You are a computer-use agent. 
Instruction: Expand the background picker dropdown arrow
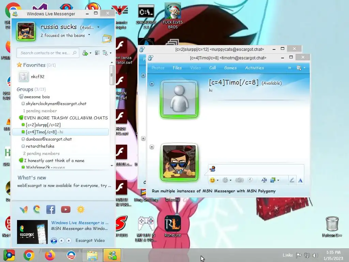pos(278,180)
